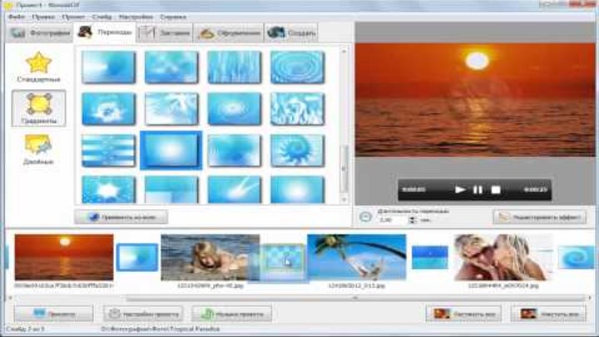
Task: Select the highlighted center glow transition
Action: click(x=171, y=150)
